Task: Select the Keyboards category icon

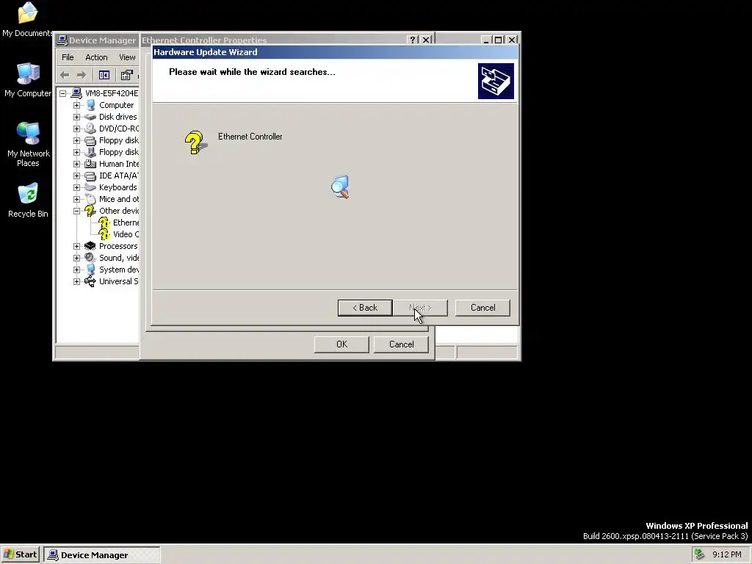Action: click(x=90, y=187)
